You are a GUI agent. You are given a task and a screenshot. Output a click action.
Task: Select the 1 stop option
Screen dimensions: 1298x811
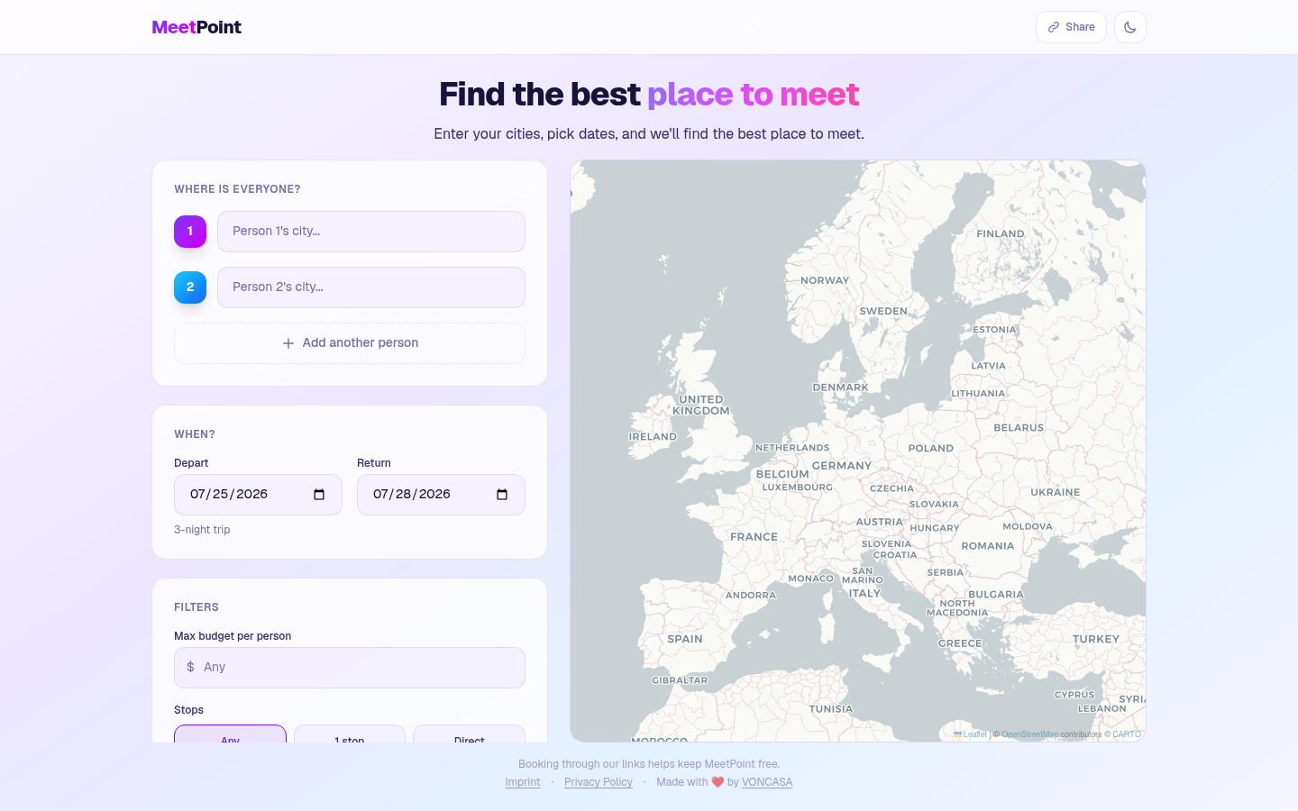[x=350, y=734]
